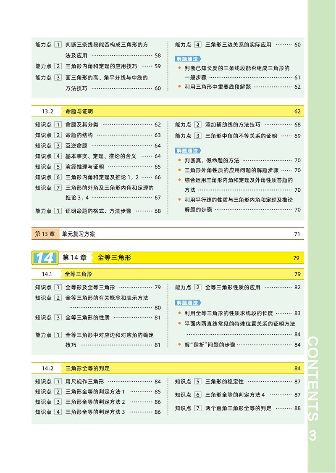Select '三角形内角和定理及推论 1，2' entry
The width and height of the screenshot is (336, 473).
pos(102,177)
